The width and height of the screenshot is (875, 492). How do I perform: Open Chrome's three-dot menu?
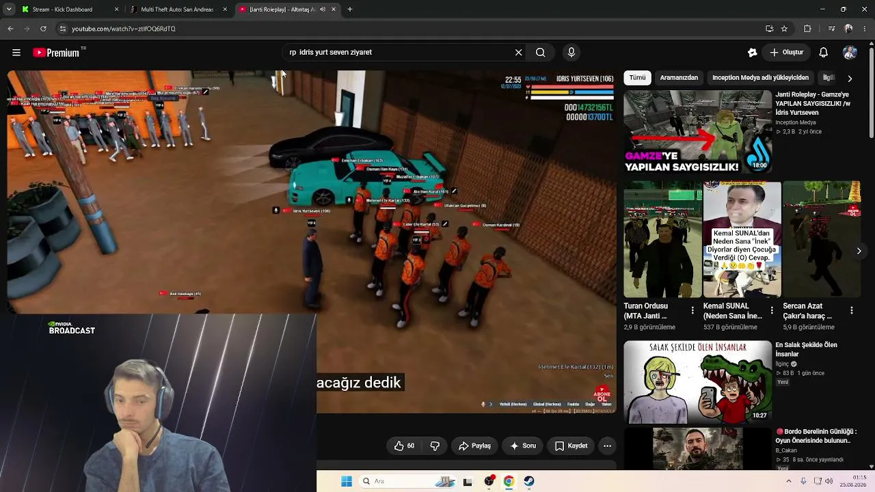pos(865,29)
